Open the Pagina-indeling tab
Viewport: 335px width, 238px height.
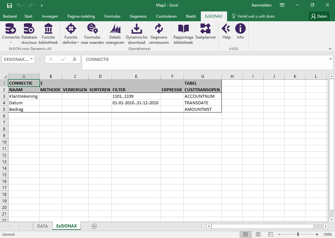81,16
